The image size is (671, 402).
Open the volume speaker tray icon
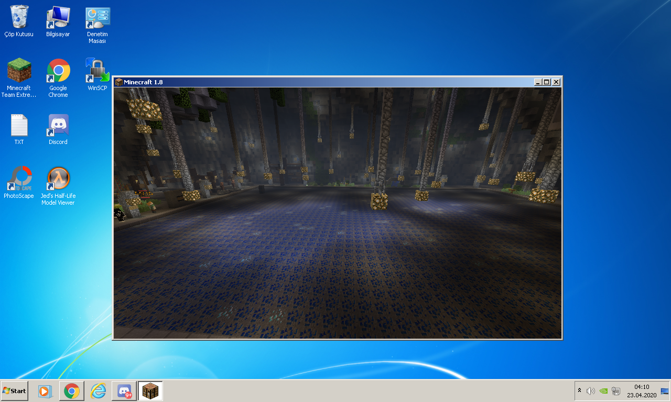[591, 390]
